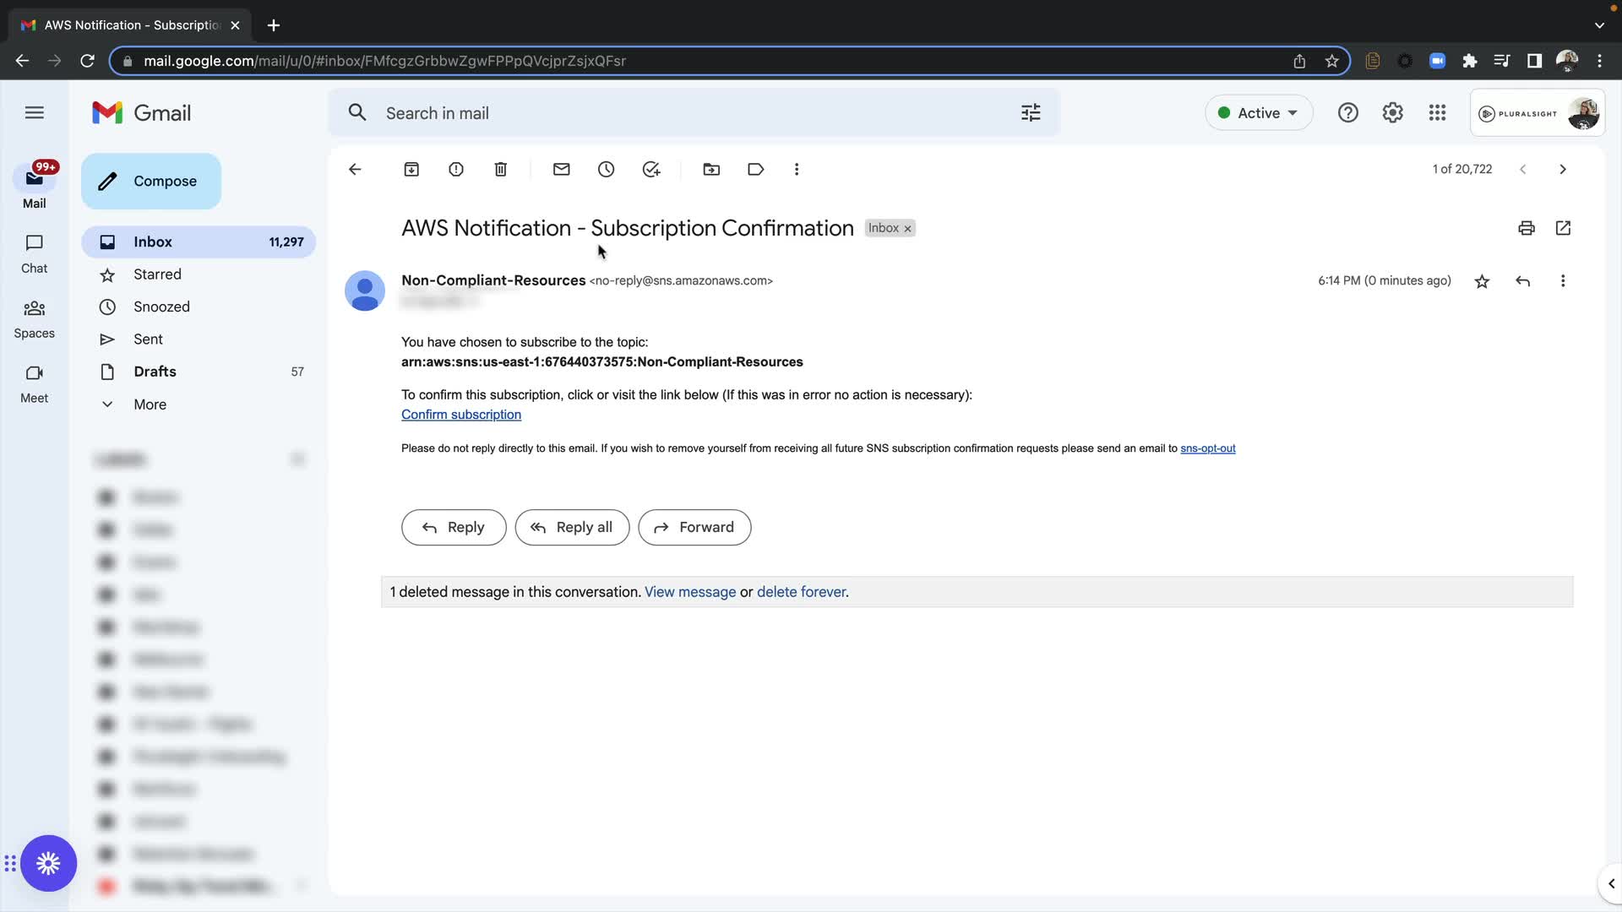Viewport: 1622px width, 912px height.
Task: Expand the More folders list
Action: coord(150,404)
